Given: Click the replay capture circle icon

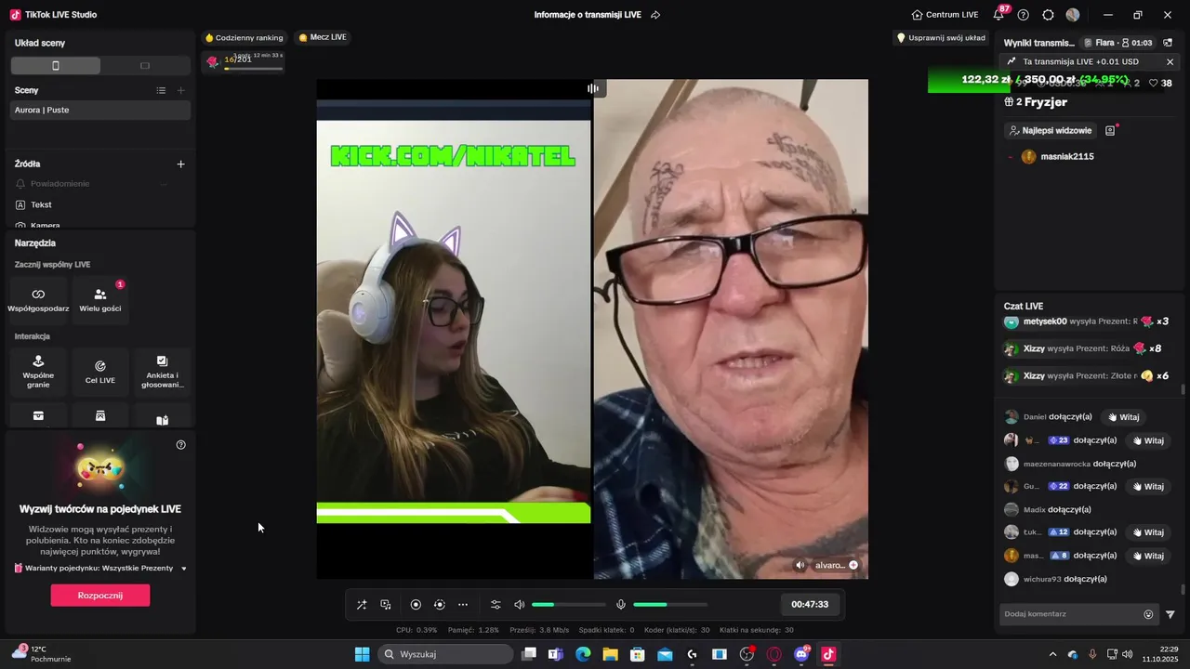Looking at the screenshot, I should pyautogui.click(x=440, y=605).
